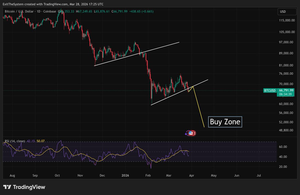
Task: Click the Mar label on time axis
Action: [x=169, y=176]
